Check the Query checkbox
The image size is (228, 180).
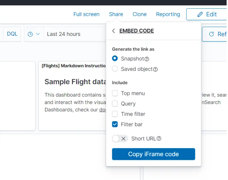[115, 104]
